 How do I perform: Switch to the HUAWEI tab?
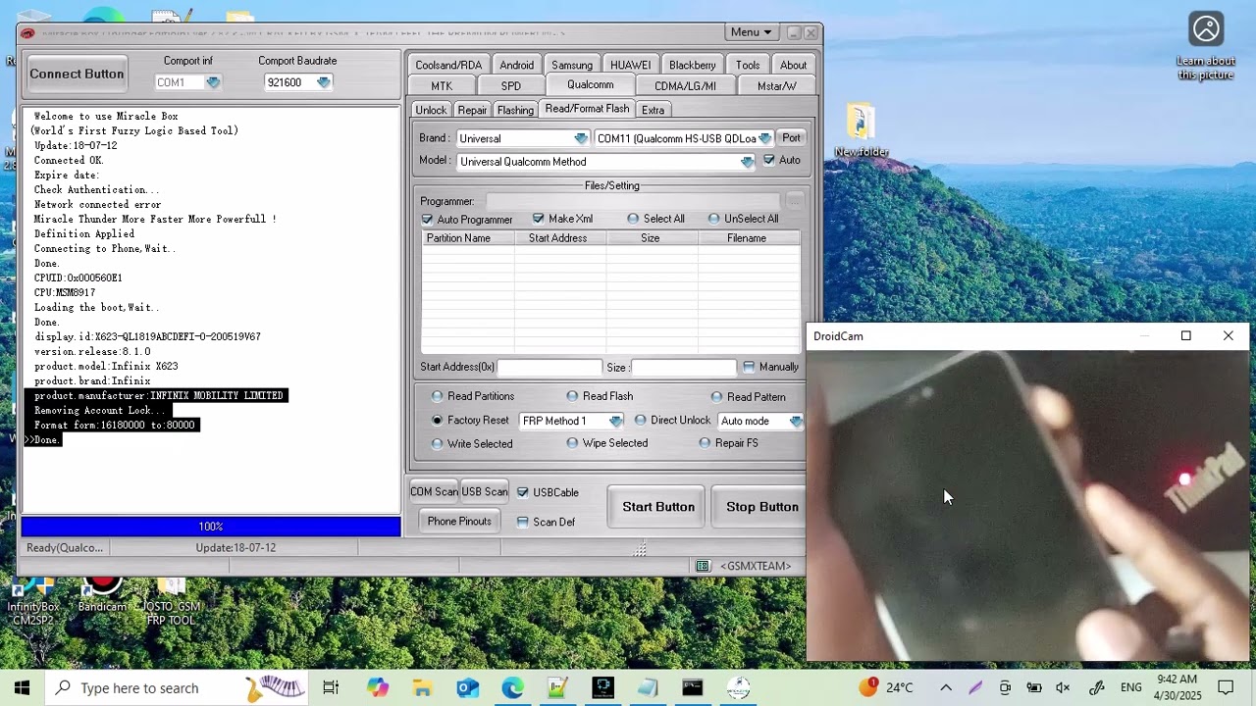point(630,65)
